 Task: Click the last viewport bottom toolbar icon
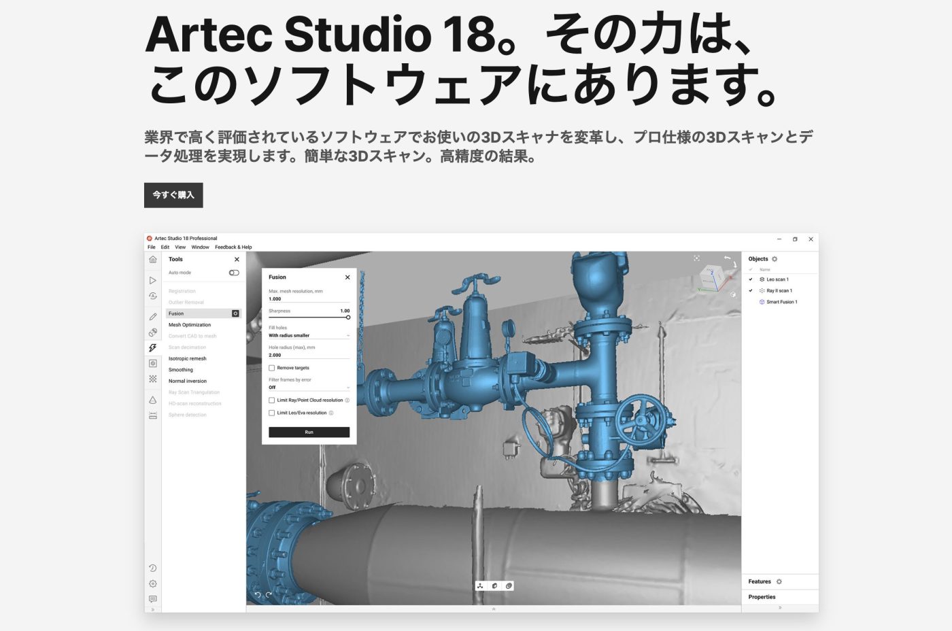pyautogui.click(x=509, y=585)
